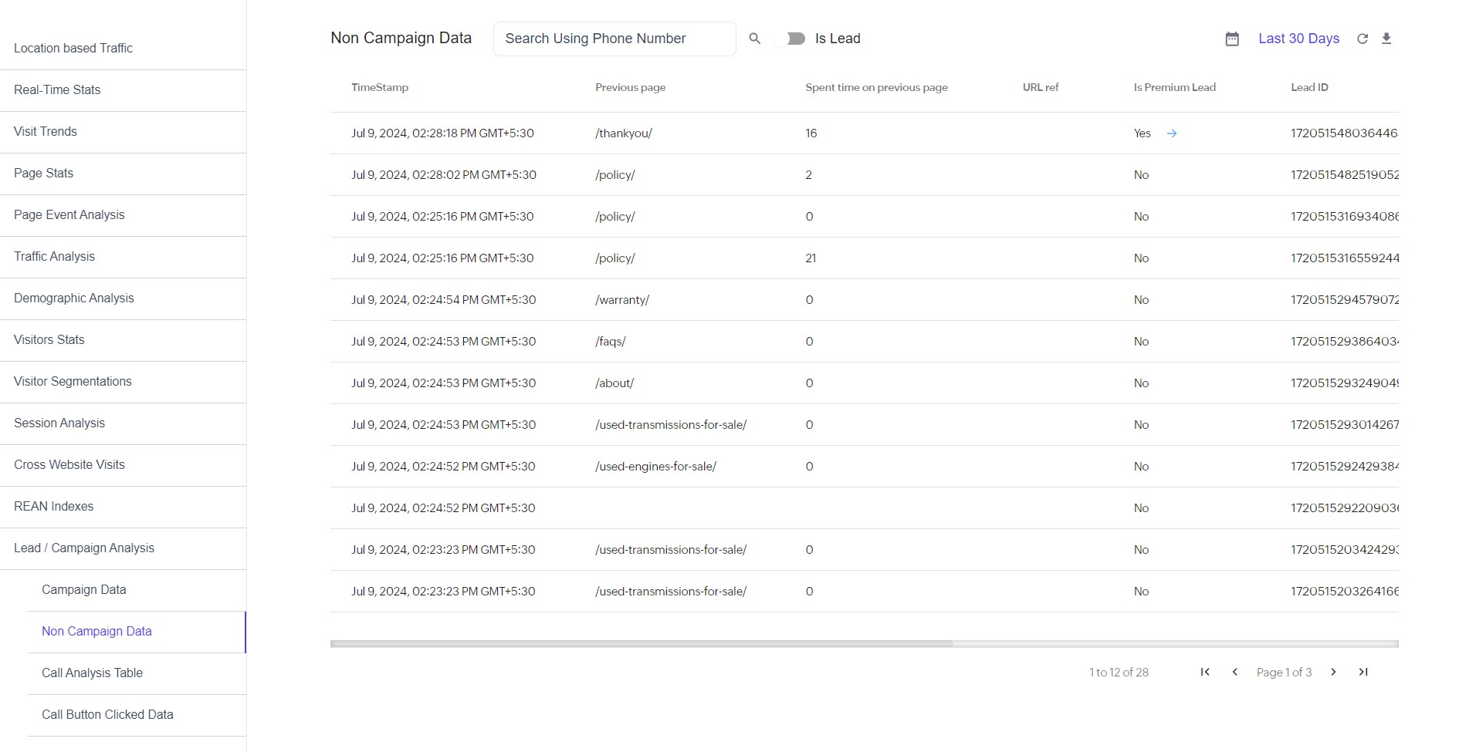The height and width of the screenshot is (752, 1476).
Task: Open premium lead arrow for /thankyou/ row
Action: 1172,133
